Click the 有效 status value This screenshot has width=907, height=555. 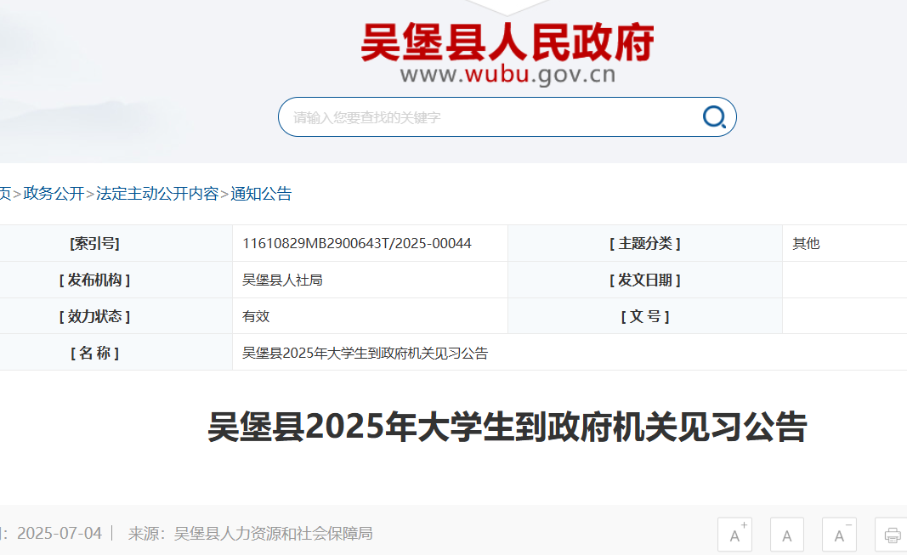[x=256, y=317]
